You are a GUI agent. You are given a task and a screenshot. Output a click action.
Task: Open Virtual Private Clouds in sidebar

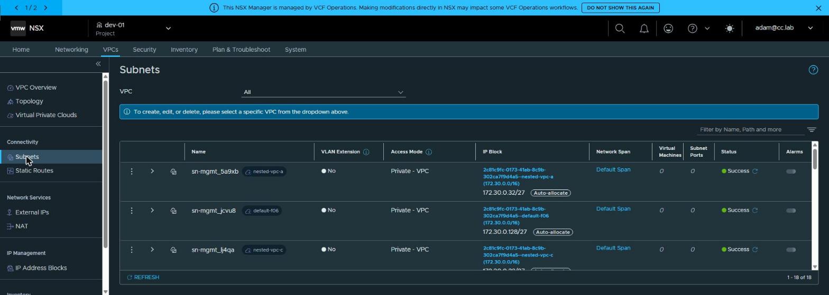46,115
